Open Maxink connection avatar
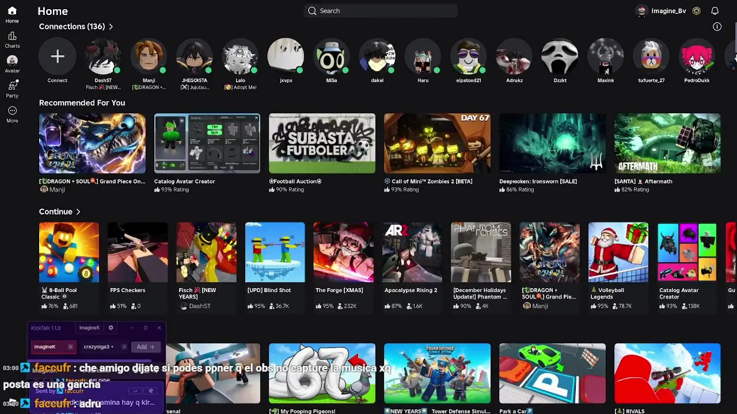Screen dimensions: 737x414 coord(606,56)
